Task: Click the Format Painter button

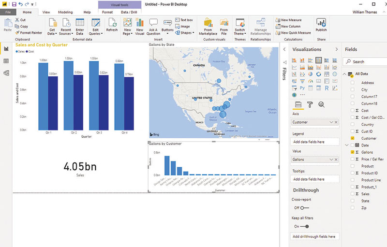Action: pos(28,32)
